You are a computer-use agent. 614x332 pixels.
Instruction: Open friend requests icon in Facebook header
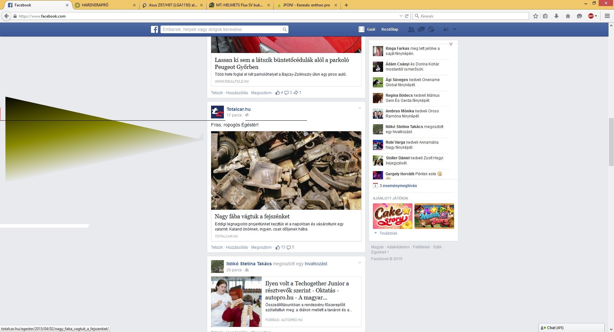411,29
